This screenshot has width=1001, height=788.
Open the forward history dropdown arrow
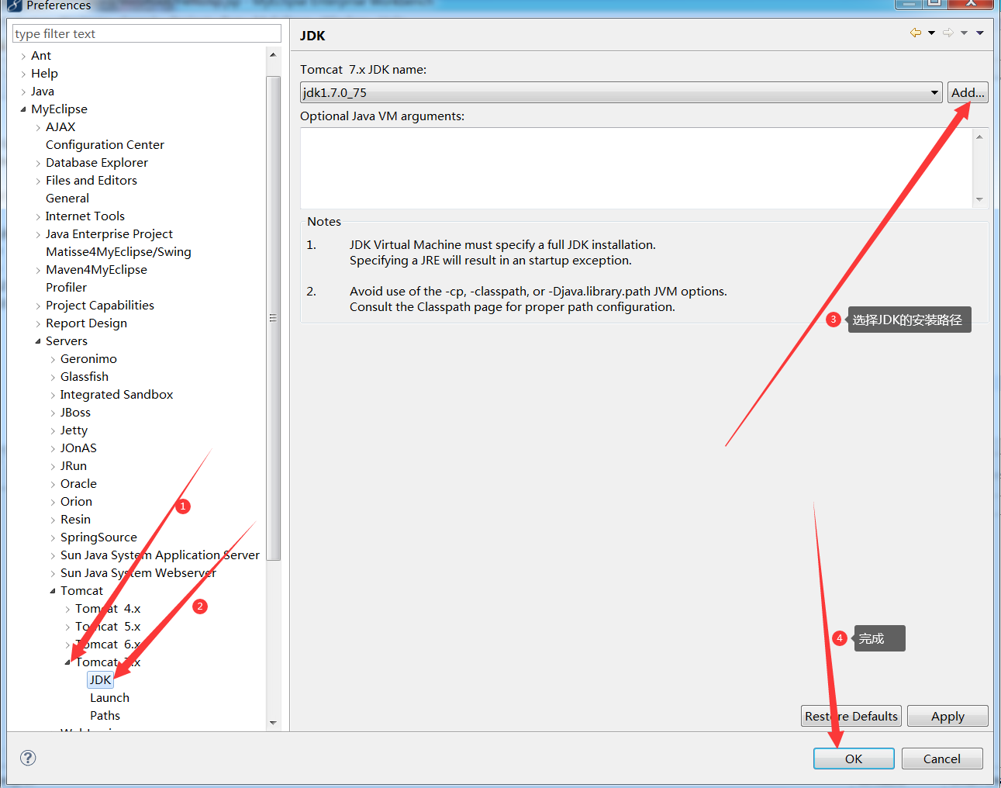coord(964,33)
